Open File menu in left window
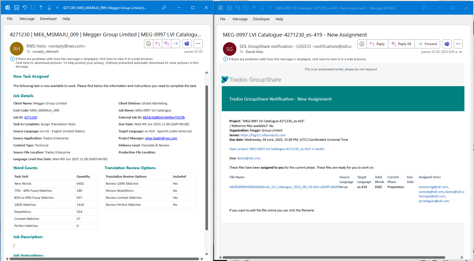This screenshot has height=261, width=474. click(x=10, y=19)
